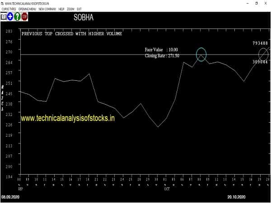Viewport: 271px width, 203px height.
Task: Click the www.technicalanalysisofstocks.in yellow link
Action: (68, 118)
